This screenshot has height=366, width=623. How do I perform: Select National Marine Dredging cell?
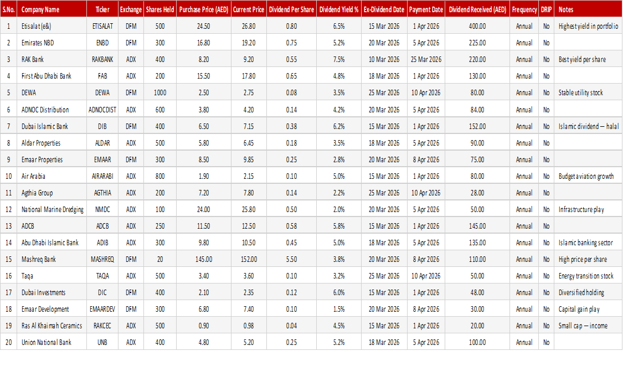pos(52,209)
